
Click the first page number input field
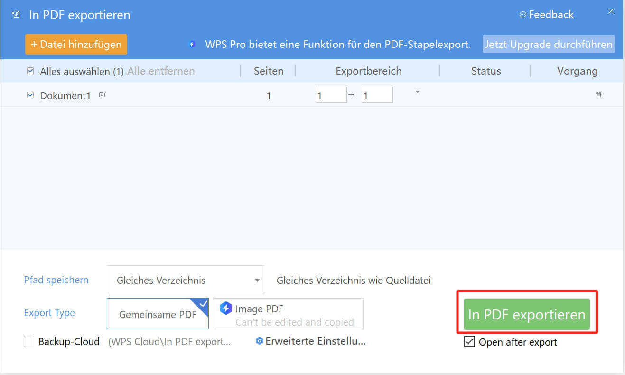click(x=331, y=94)
